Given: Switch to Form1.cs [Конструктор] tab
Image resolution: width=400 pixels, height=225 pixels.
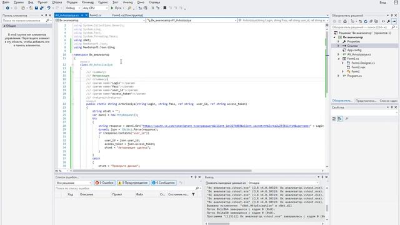Looking at the screenshot, I should [127, 15].
